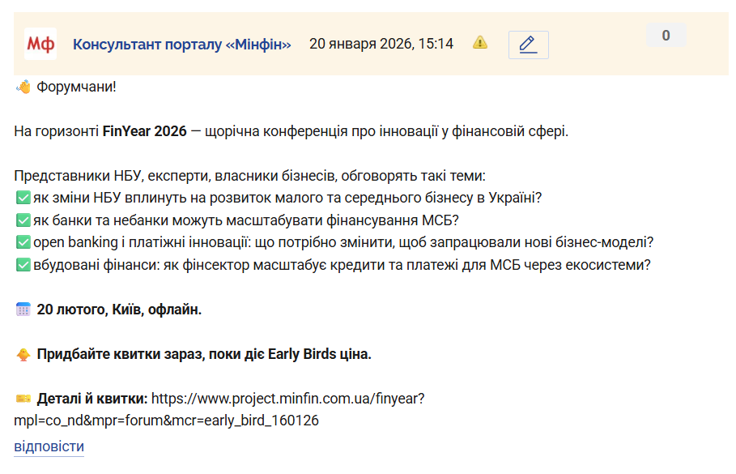Image resolution: width=736 pixels, height=474 pixels.
Task: Open Консультант порталу «Мінфін» author profile
Action: 181,44
